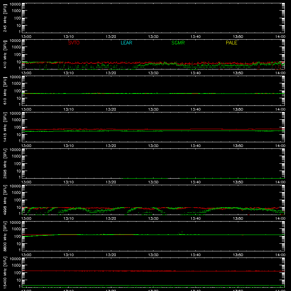The width and height of the screenshot is (291, 291).
Task: Click 13:30 tick label below 8800 MHz panel
Action: 153,255
